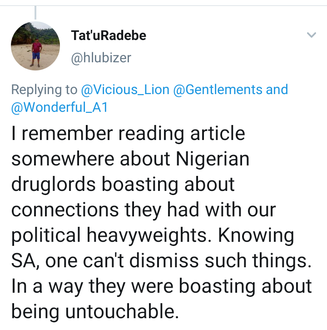327x330 pixels.
Task: Tap the 'connections they had with our' line
Action: [144, 210]
